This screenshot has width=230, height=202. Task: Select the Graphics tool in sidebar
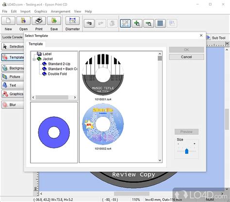pos(13,94)
